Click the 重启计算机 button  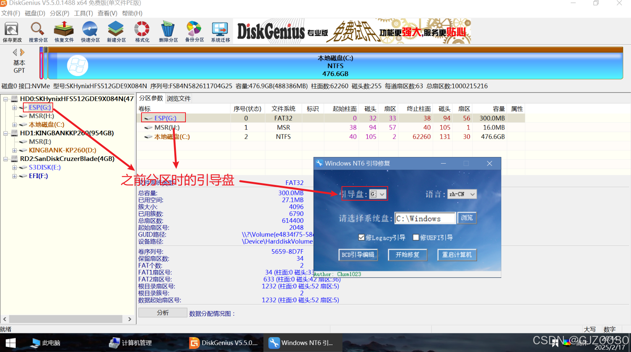coord(457,255)
